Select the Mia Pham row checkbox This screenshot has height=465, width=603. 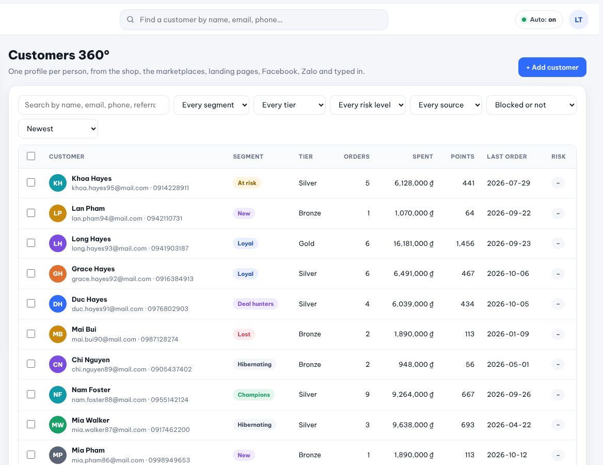tap(31, 455)
